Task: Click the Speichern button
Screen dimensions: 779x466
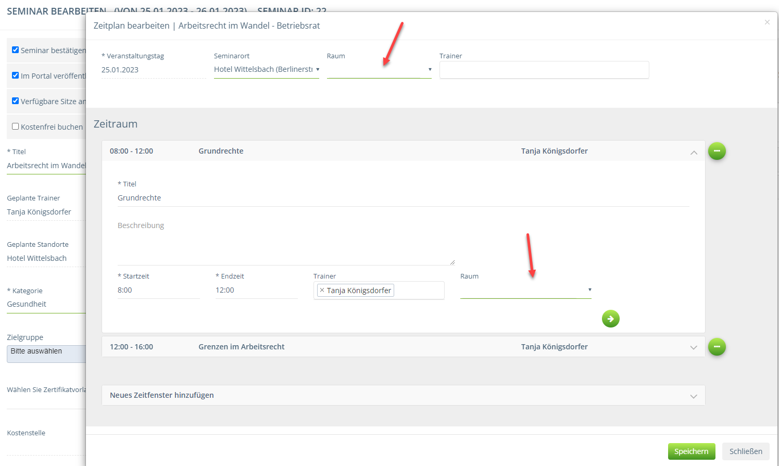Action: tap(691, 451)
